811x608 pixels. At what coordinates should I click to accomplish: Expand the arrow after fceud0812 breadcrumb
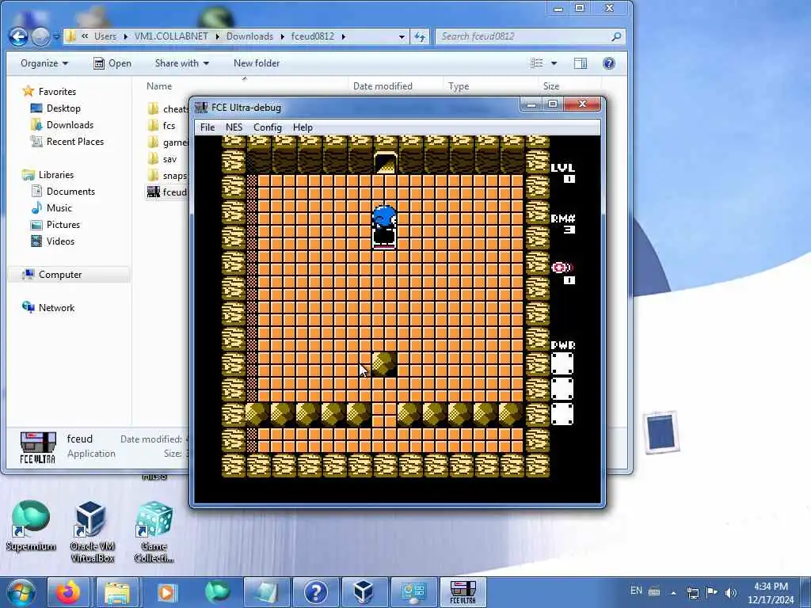(344, 36)
